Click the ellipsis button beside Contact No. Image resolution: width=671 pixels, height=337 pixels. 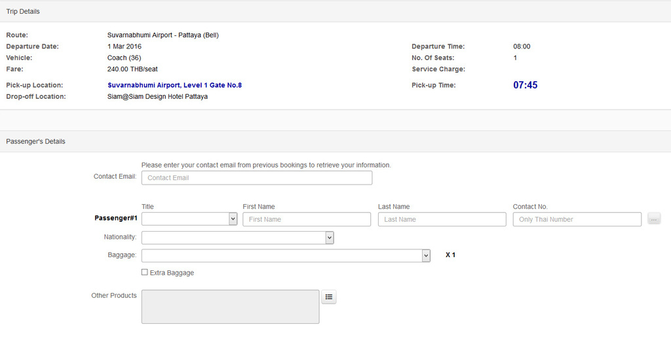(654, 219)
